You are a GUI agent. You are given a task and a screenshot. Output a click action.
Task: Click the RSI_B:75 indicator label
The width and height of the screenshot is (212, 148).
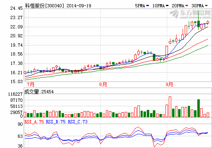click(x=56, y=122)
